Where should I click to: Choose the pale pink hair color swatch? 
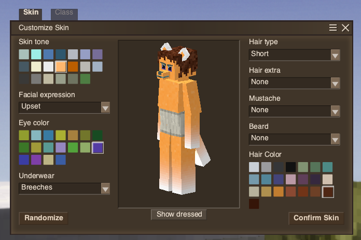(290, 179)
